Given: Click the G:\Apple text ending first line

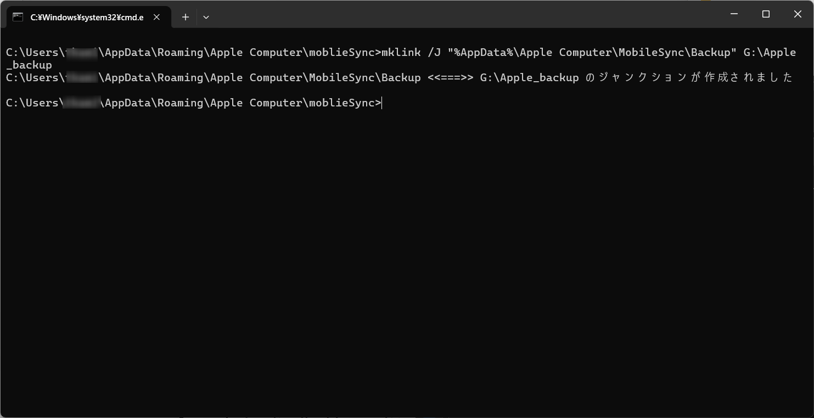Looking at the screenshot, I should (x=770, y=53).
